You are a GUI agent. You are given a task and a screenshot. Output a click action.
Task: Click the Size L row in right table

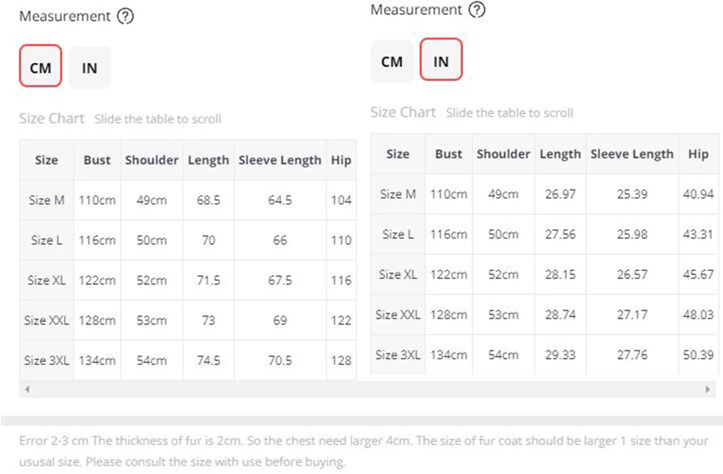click(398, 234)
